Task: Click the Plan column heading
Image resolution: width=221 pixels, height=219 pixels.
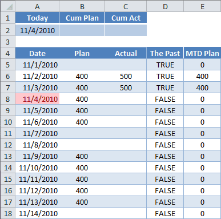Action: point(82,53)
